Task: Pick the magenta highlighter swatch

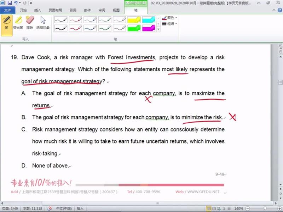Action: click(x=149, y=28)
